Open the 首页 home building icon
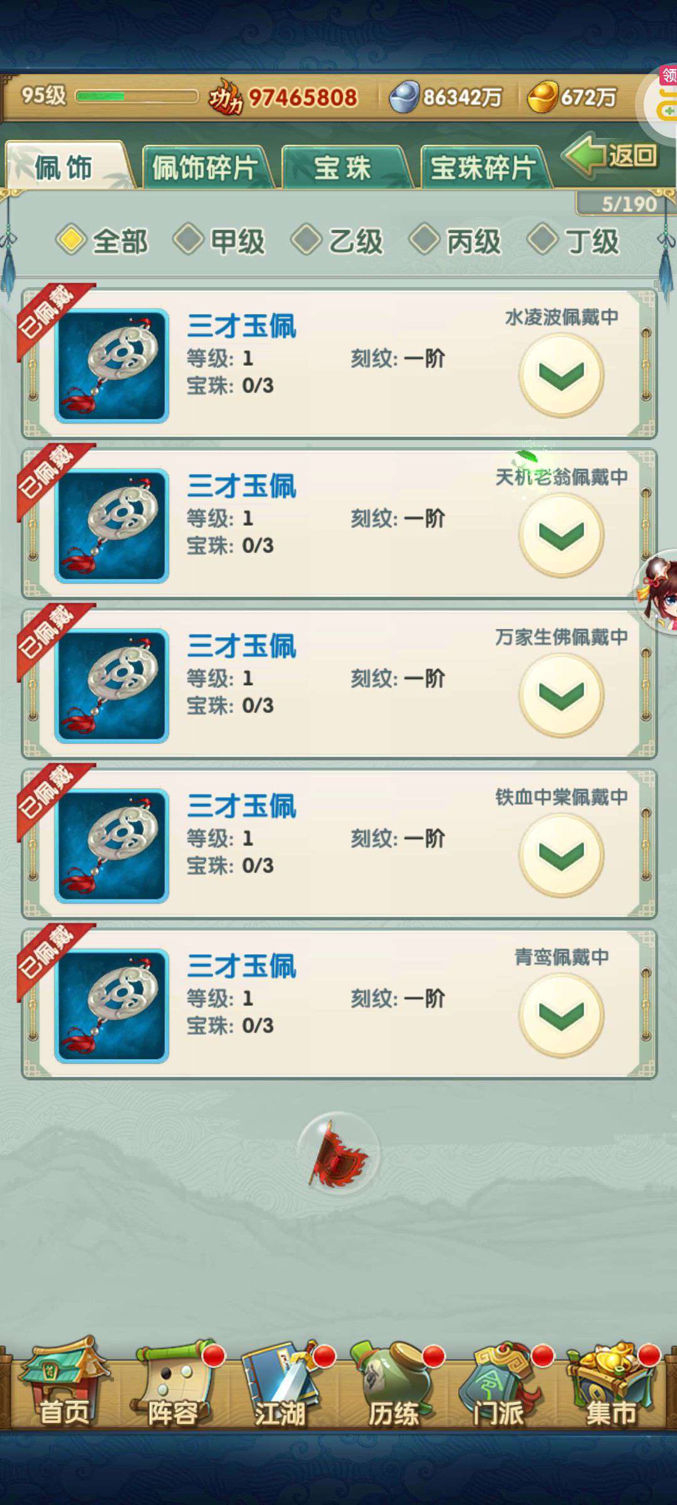This screenshot has width=677, height=1505. click(x=63, y=1382)
